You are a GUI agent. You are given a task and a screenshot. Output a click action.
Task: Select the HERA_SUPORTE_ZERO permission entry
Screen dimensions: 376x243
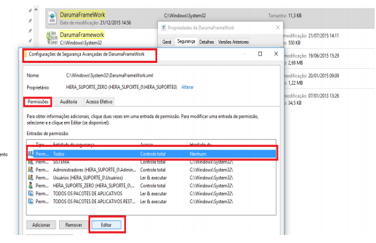(x=152, y=185)
